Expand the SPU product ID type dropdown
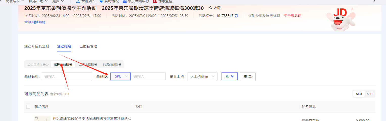Viewport: 386px width, 121px height. [x=120, y=76]
